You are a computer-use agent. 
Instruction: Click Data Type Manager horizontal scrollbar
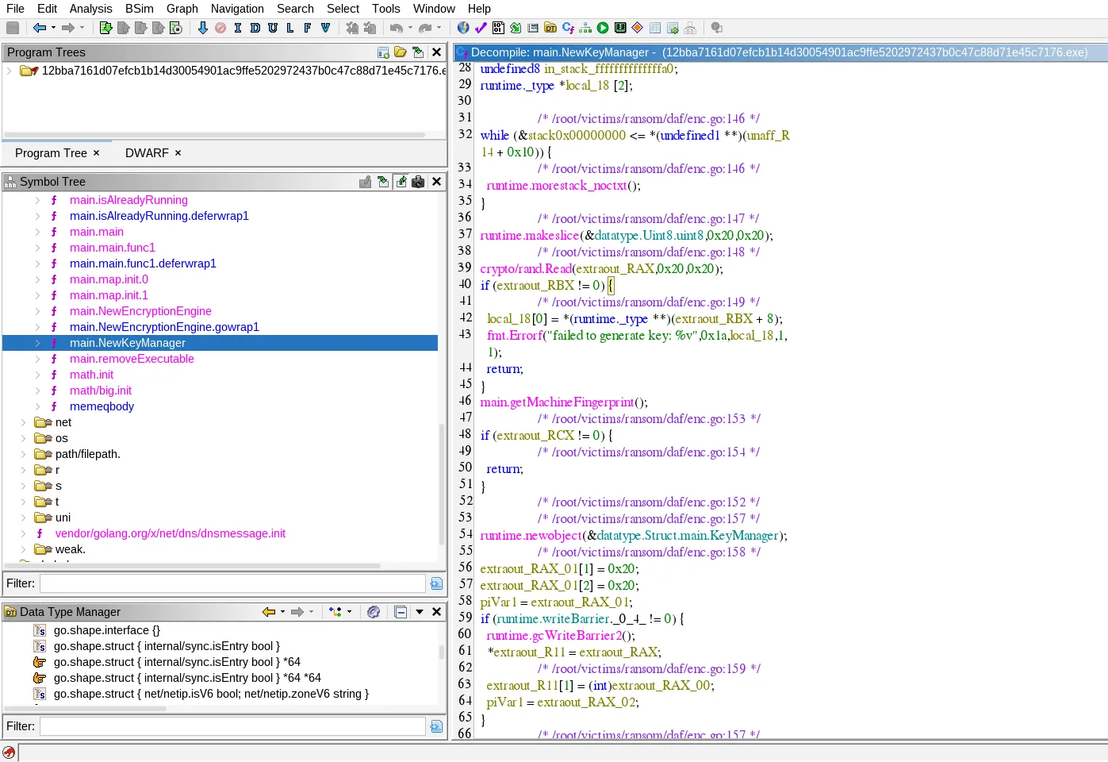point(86,707)
